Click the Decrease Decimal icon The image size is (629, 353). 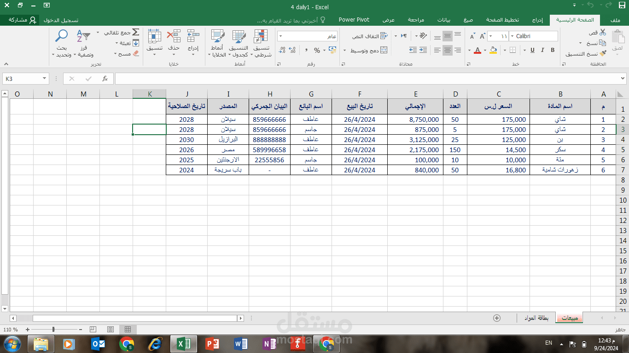pyautogui.click(x=282, y=50)
